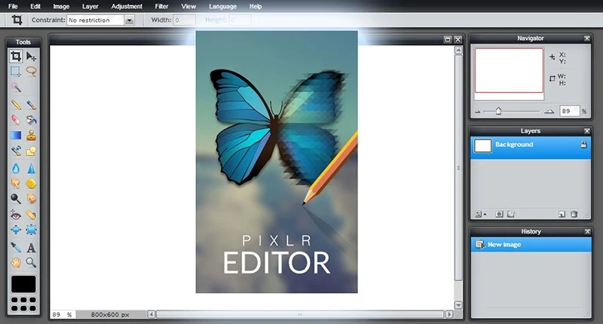The image size is (603, 324).
Task: Unlock the Background layer via lock icon
Action: (583, 145)
